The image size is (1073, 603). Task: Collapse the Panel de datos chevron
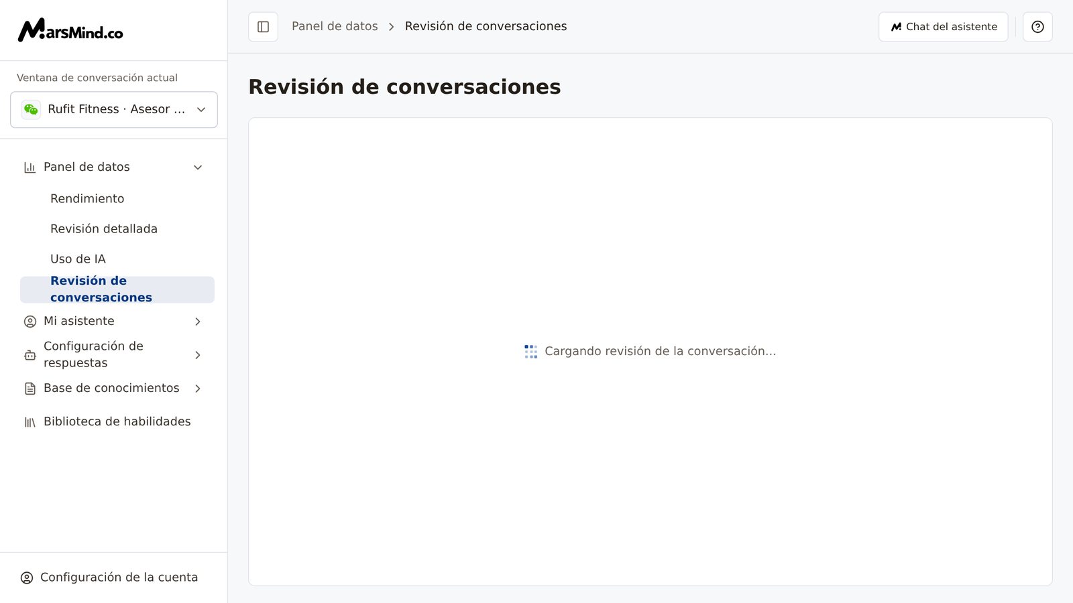click(198, 167)
